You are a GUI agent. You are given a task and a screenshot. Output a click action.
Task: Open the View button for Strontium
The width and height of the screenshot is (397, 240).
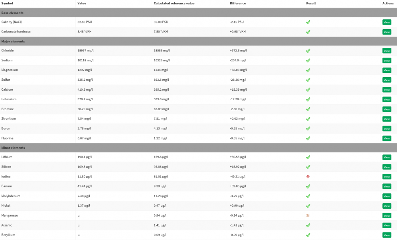coord(386,119)
